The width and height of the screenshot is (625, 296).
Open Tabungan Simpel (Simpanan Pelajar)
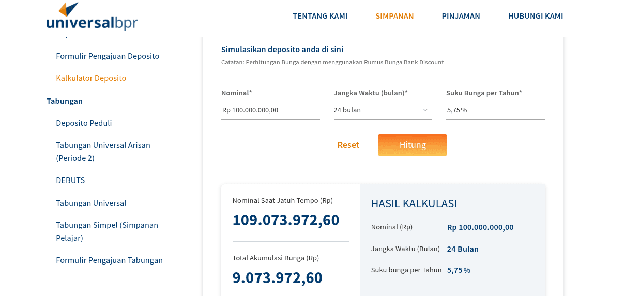(x=107, y=232)
